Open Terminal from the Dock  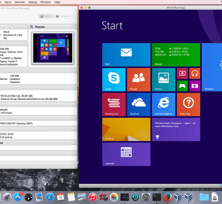click(157, 197)
